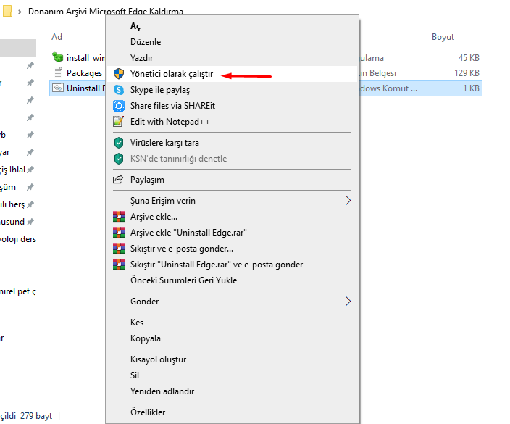Click the green Kaspersky shield beside Virüslere karşı tara

[x=119, y=143]
